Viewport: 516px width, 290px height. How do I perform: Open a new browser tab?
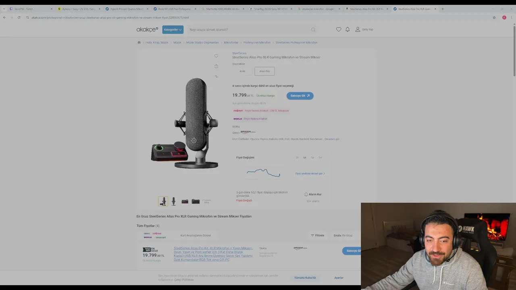point(442,9)
